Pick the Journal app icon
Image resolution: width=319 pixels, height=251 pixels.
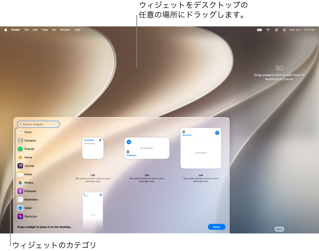point(20,166)
